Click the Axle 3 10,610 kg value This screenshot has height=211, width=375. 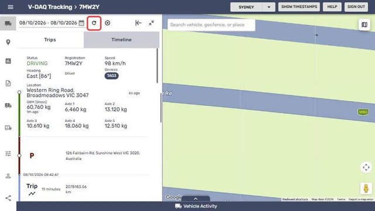pos(37,126)
